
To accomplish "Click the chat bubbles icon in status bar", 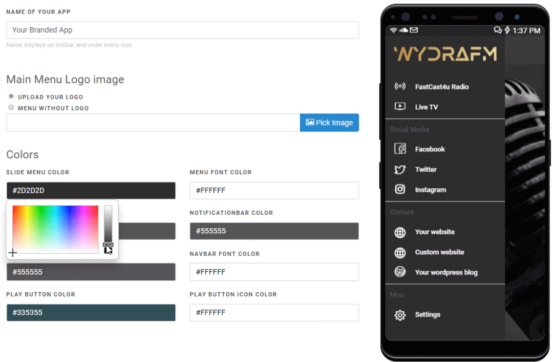I will point(497,30).
